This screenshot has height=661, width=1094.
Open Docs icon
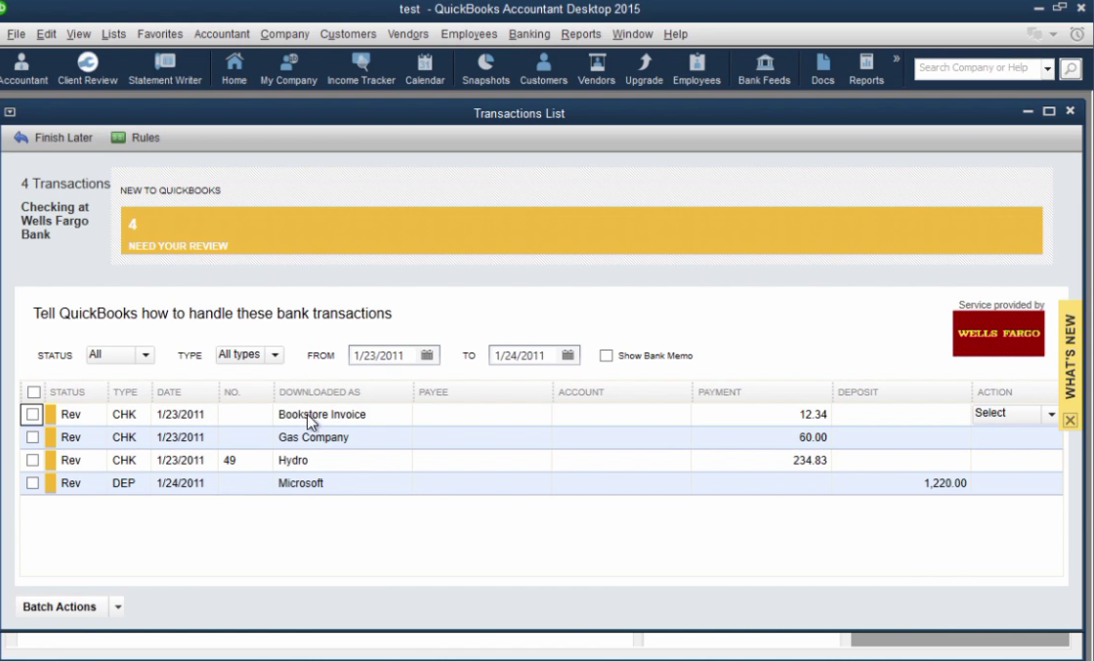(822, 69)
